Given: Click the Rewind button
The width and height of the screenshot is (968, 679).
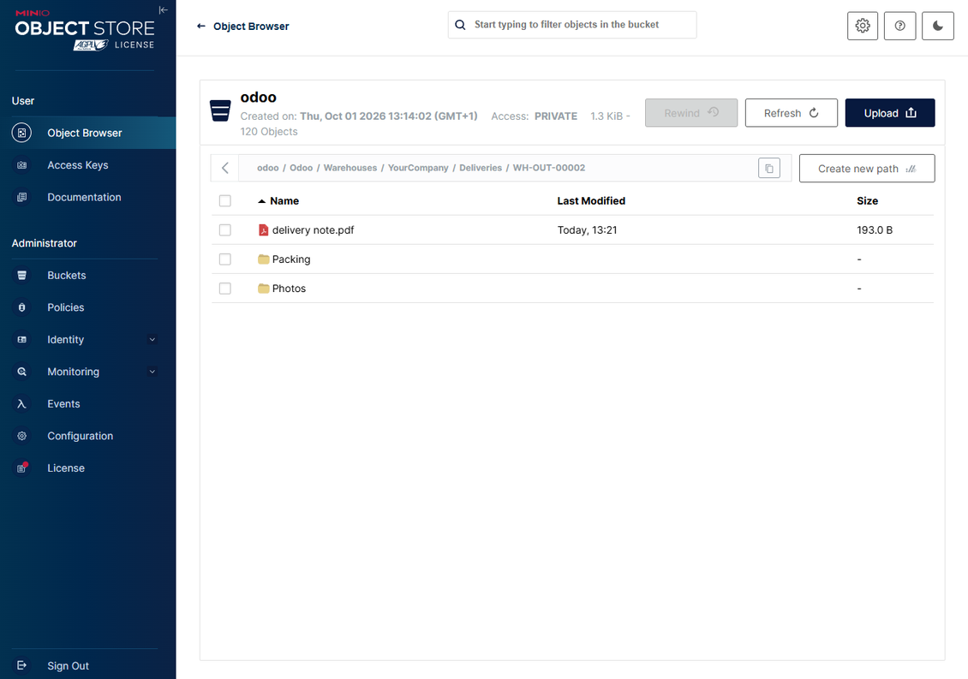Looking at the screenshot, I should click(x=690, y=113).
